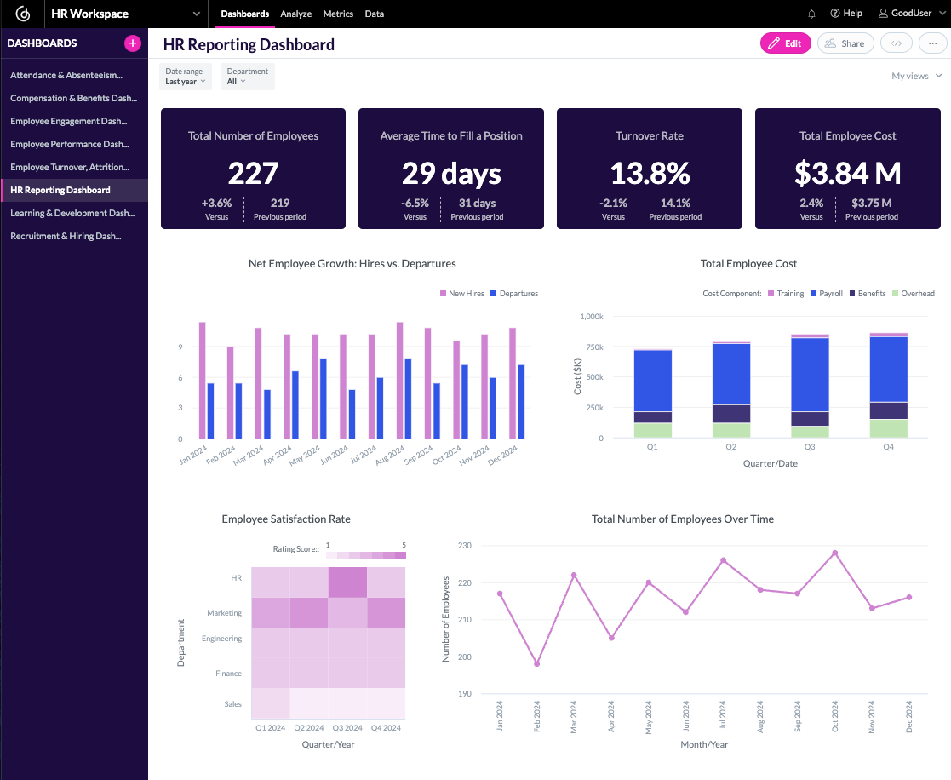Open notifications via the bell icon

pyautogui.click(x=811, y=14)
